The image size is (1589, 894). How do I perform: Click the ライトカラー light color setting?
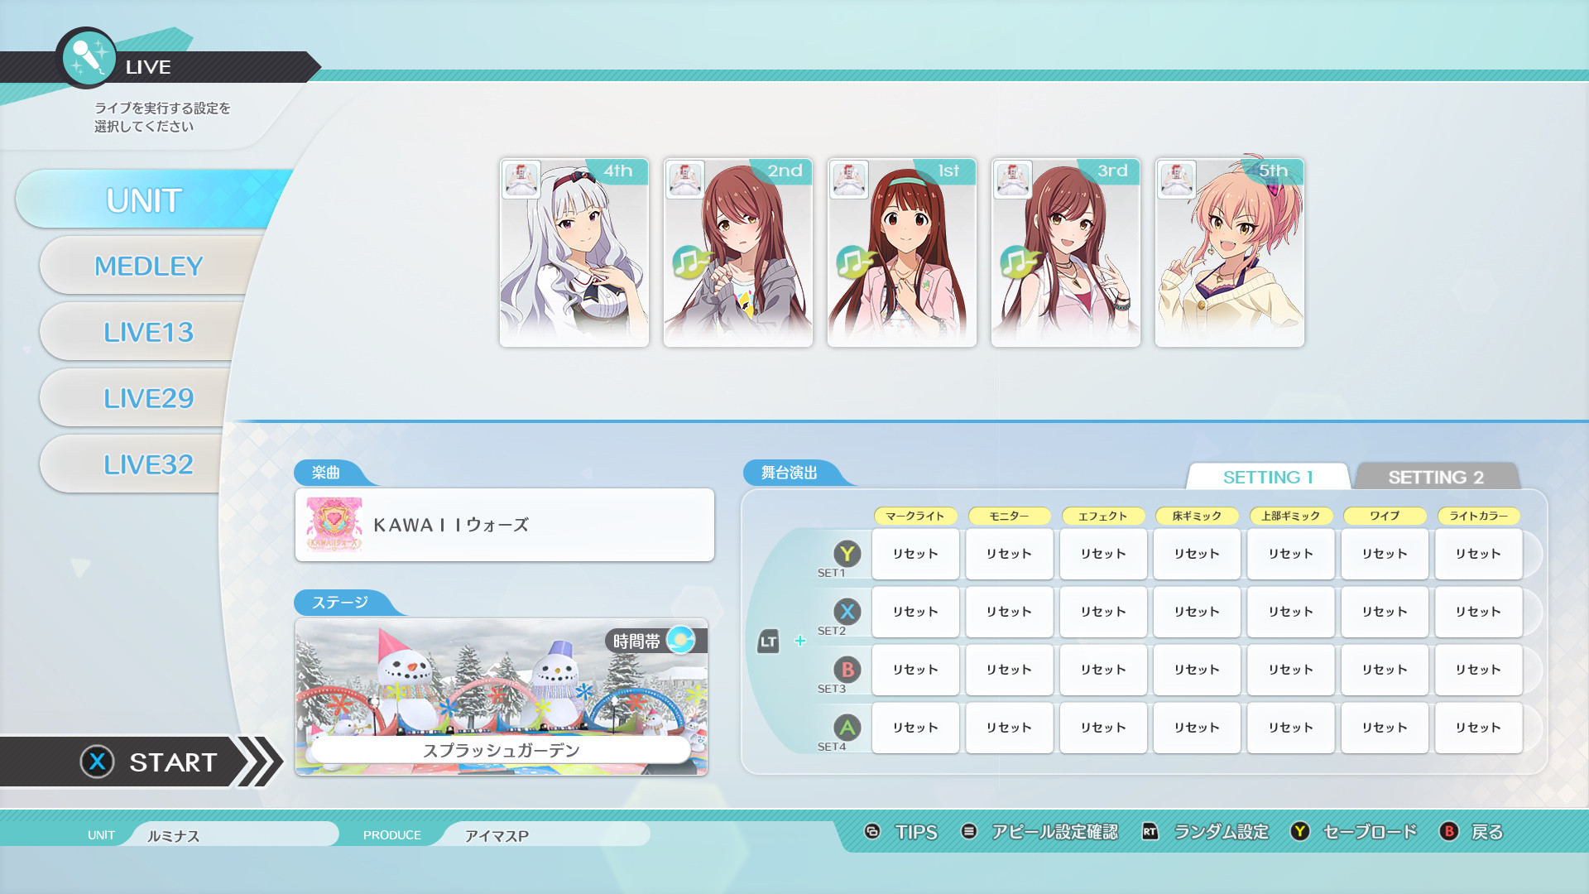1478,516
